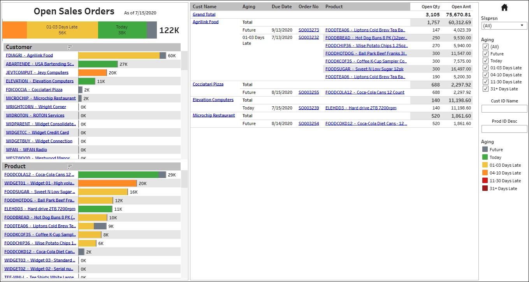The image size is (529, 282).
Task: Toggle the 31+ Days Late checkbox
Action: [x=485, y=89]
